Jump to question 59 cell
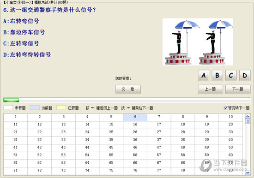This screenshot has width=254, height=178. (x=207, y=155)
